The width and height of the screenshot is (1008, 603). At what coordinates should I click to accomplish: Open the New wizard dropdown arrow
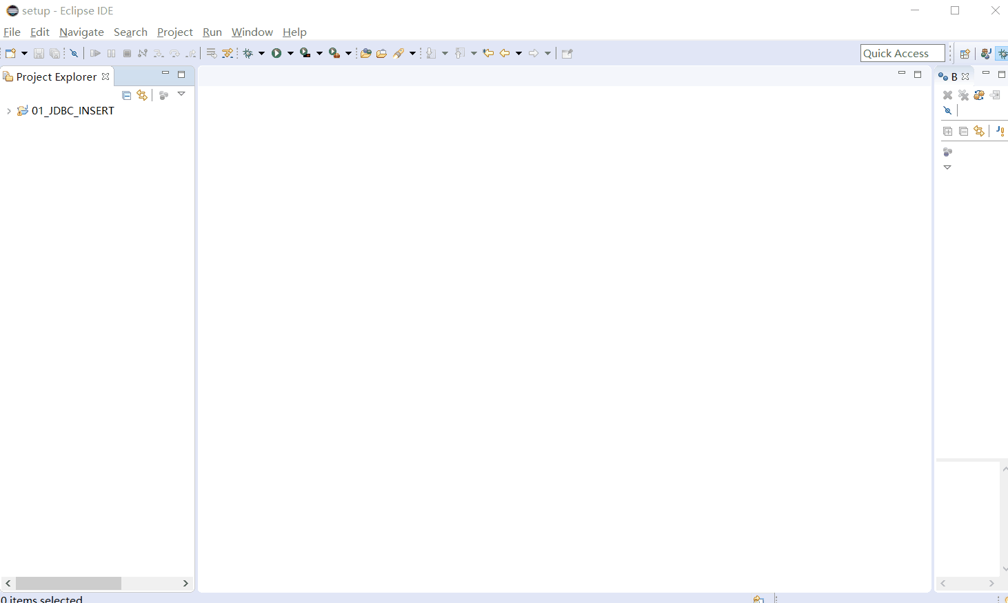tap(24, 53)
